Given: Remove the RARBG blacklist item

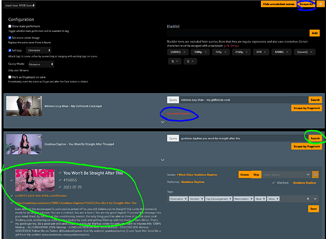Looking at the screenshot, I should click(x=287, y=52).
